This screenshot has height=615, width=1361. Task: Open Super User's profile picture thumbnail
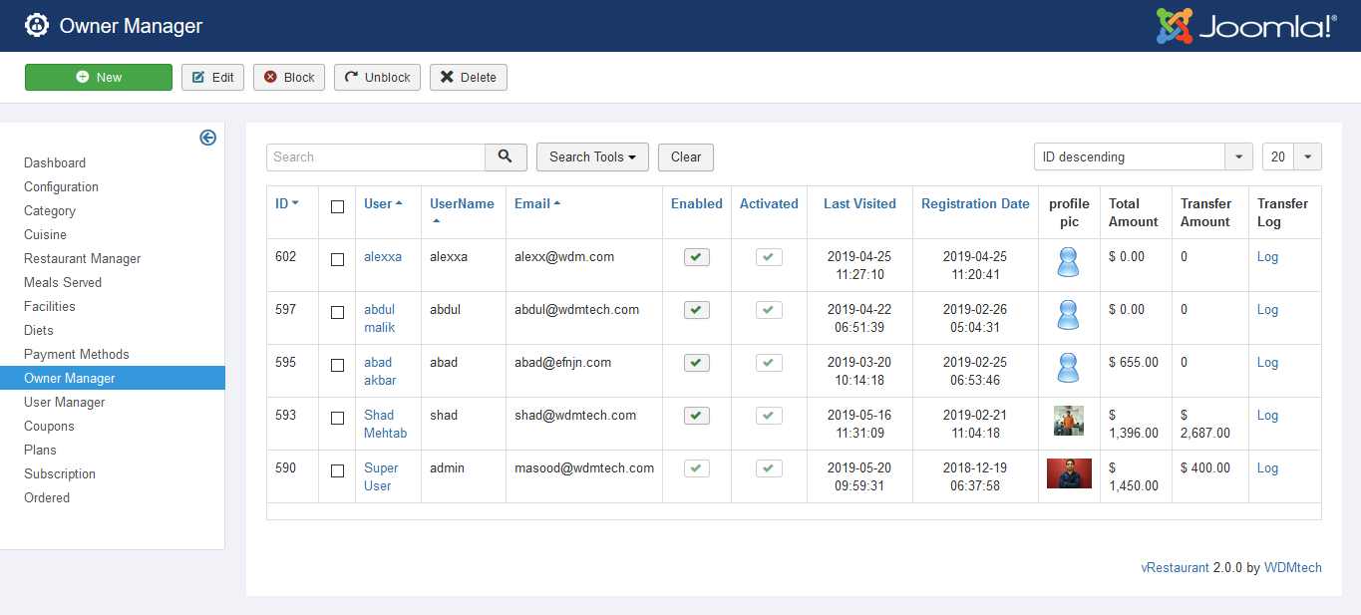[1069, 473]
